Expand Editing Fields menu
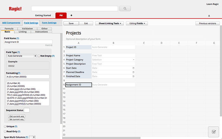222x139 pixels. 137,23
